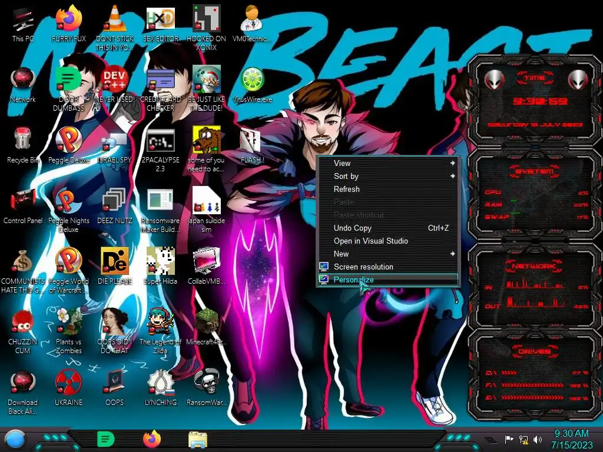The image size is (603, 452).
Task: Launch Super Hilda game icon
Action: (161, 267)
